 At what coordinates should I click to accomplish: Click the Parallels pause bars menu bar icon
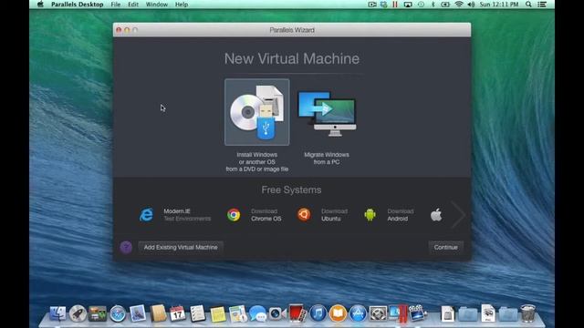395,5
